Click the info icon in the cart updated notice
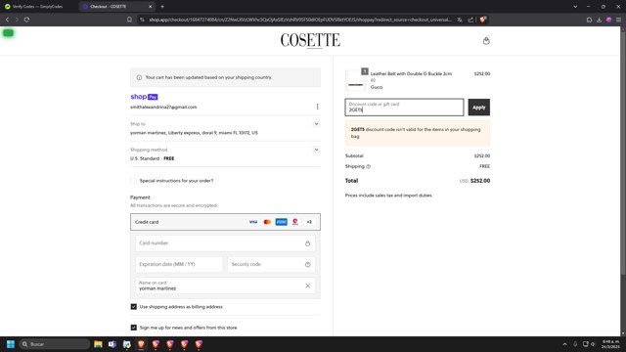This screenshot has height=352, width=626. [x=139, y=77]
